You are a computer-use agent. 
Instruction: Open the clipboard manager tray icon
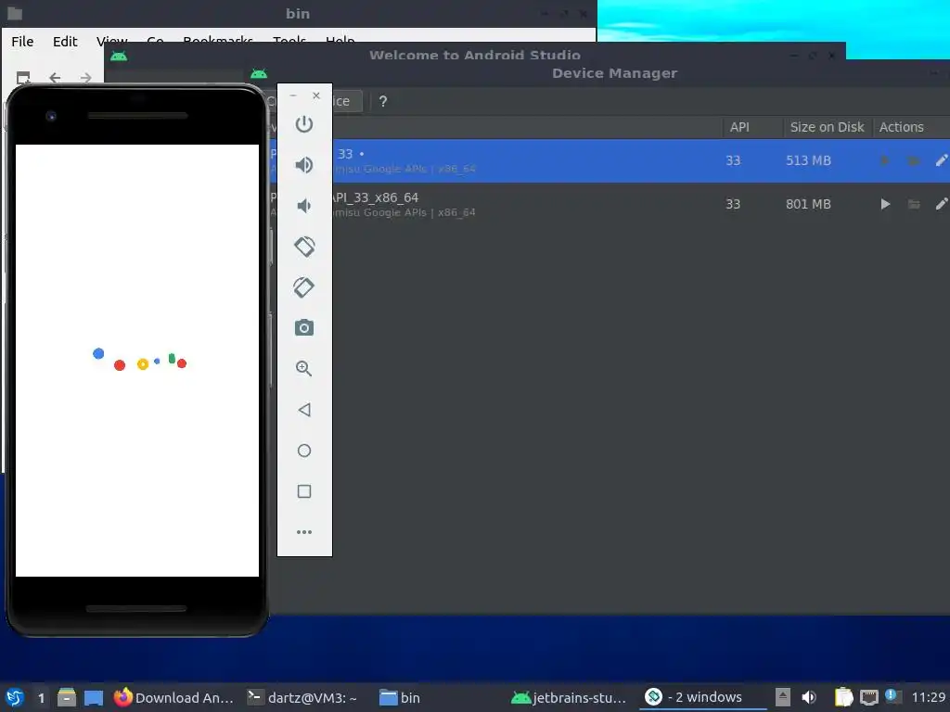click(843, 697)
